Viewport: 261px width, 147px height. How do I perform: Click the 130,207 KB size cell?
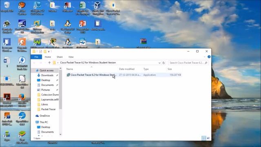[175, 75]
